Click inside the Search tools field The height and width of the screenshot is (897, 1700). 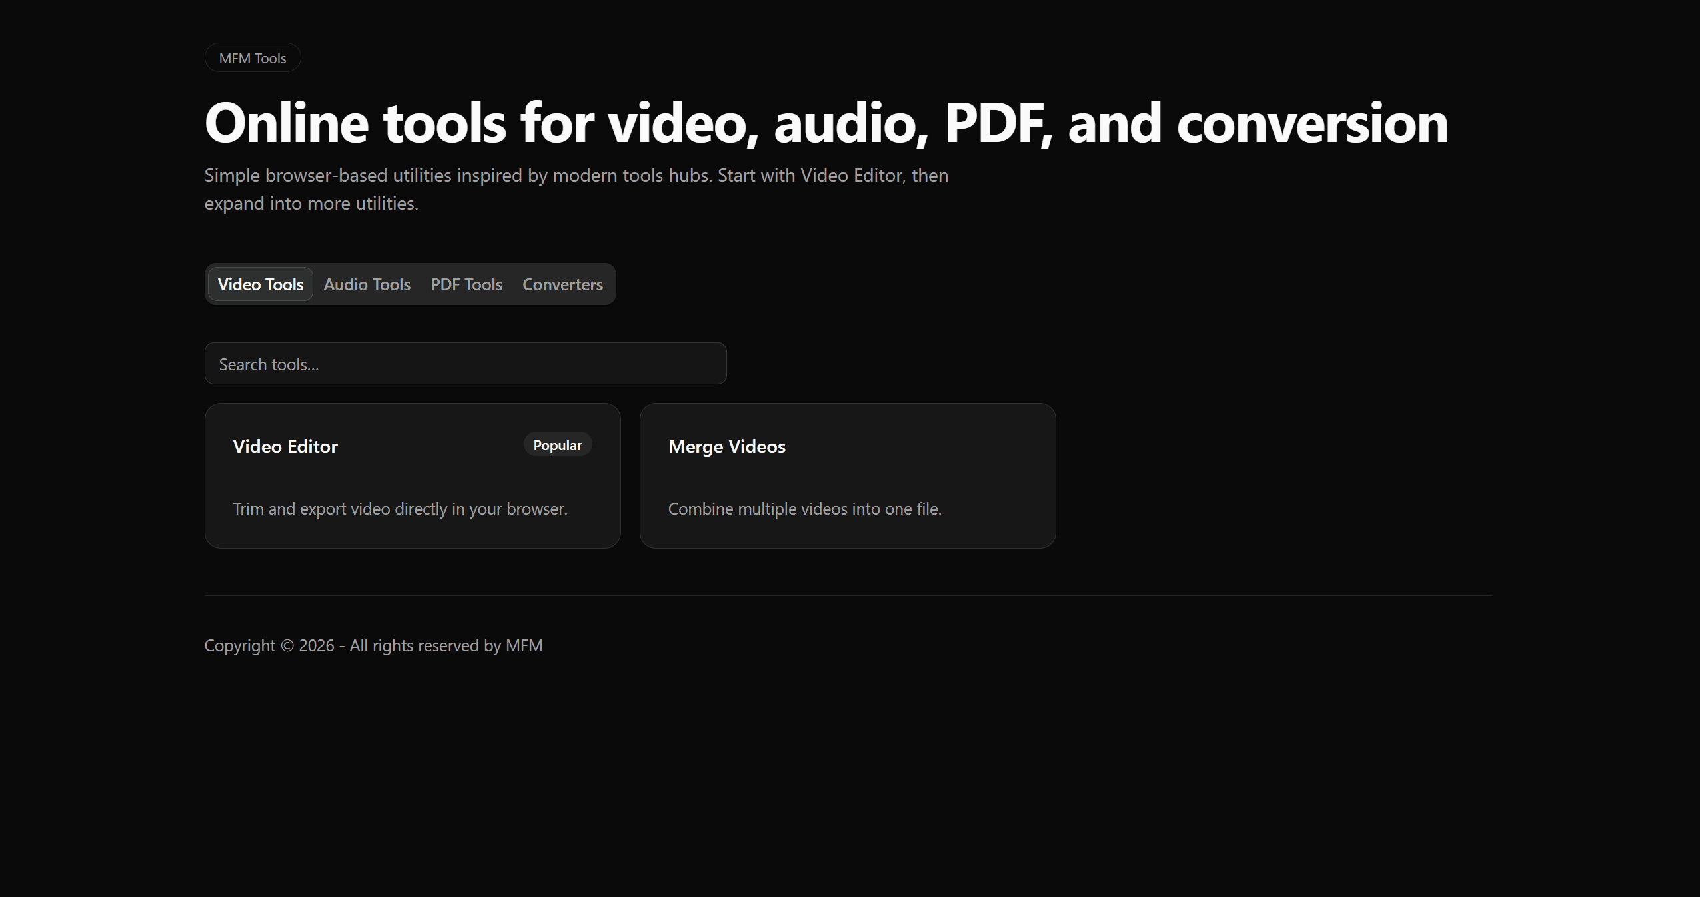(465, 364)
